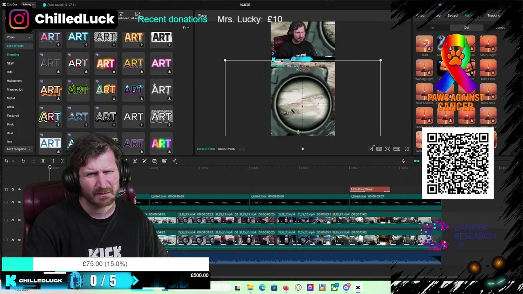523x294 pixels.
Task: Select the In animation tab
Action: click(x=433, y=27)
